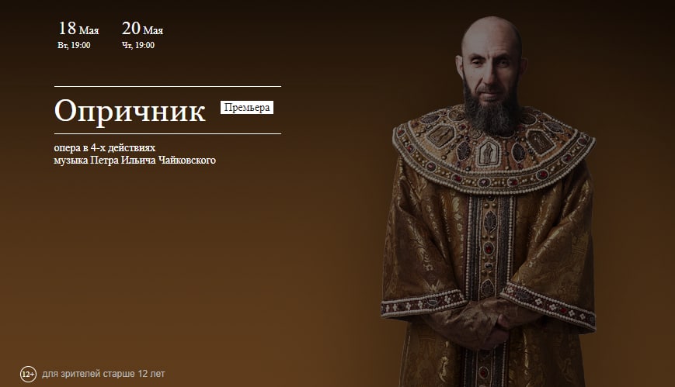
Task: Click the 12+ age rating icon
Action: [28, 374]
